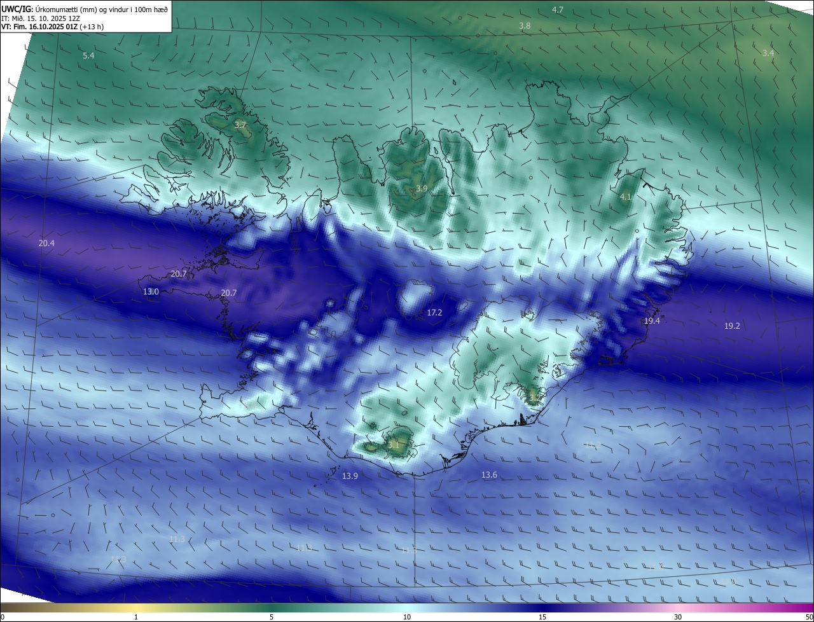Click the 19.2 value label offshore
814x622 pixels.
(x=732, y=326)
